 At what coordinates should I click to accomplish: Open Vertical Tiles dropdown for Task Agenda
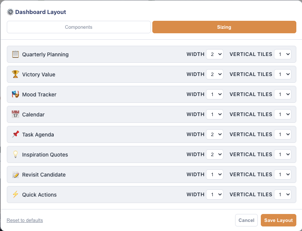[283, 135]
